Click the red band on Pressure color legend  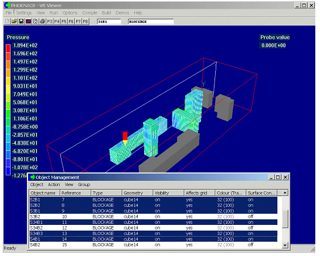click(8, 48)
